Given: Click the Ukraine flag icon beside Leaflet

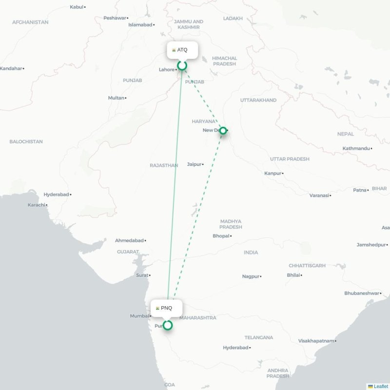Looking at the screenshot, I should tap(370, 386).
